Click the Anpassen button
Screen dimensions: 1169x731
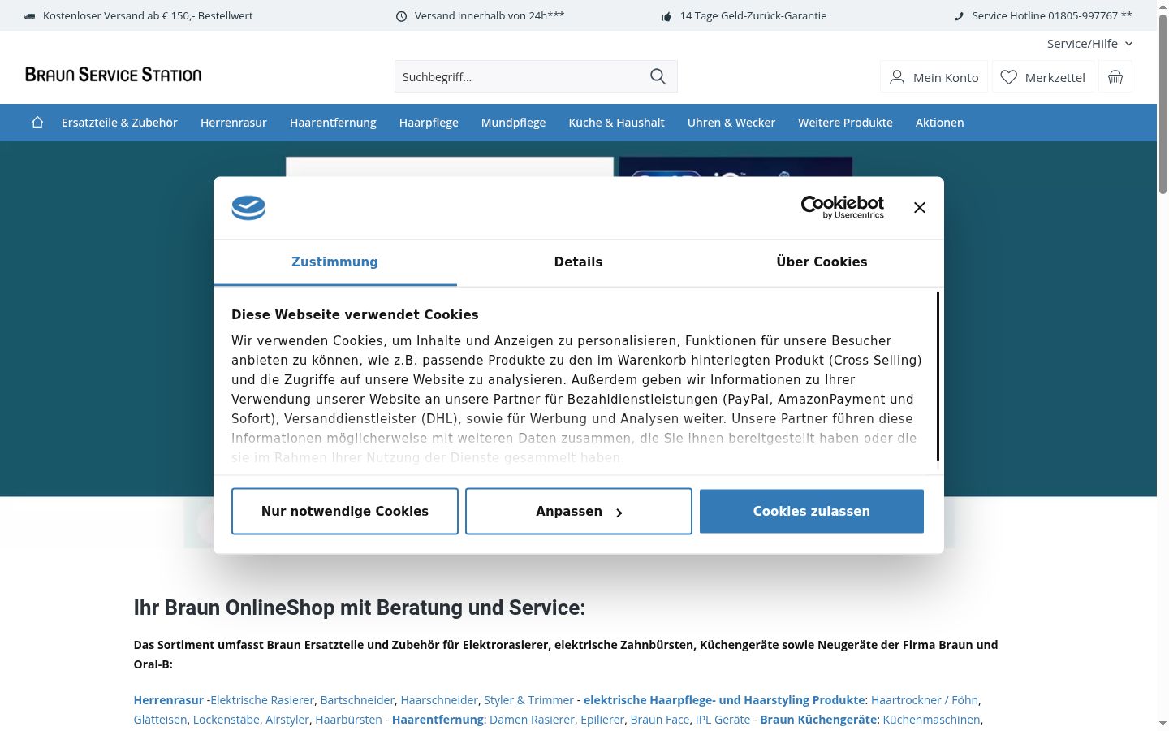[x=579, y=511]
